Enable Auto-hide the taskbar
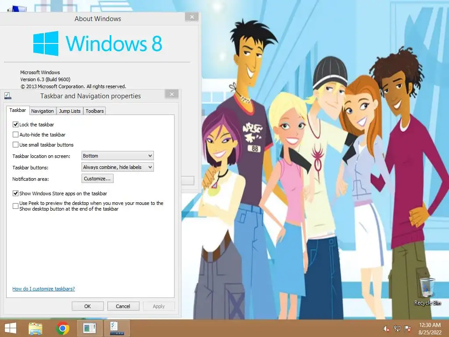 pyautogui.click(x=15, y=134)
